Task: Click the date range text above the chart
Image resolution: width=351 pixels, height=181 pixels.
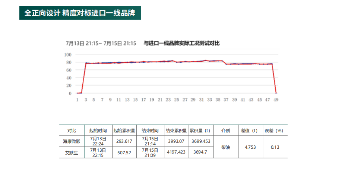Action: click(x=101, y=43)
